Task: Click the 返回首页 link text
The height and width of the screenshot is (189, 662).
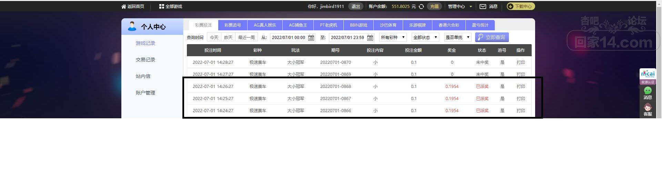Action: (x=136, y=7)
